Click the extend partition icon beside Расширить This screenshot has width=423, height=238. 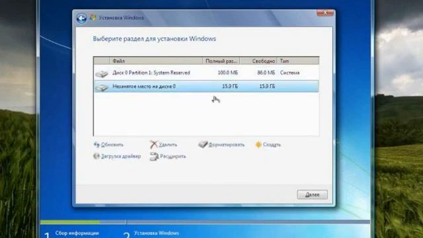[x=154, y=157]
